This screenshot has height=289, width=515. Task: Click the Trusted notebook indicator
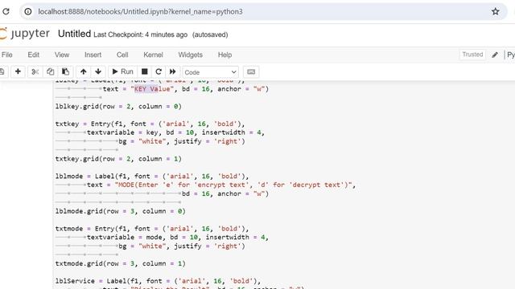coord(472,55)
